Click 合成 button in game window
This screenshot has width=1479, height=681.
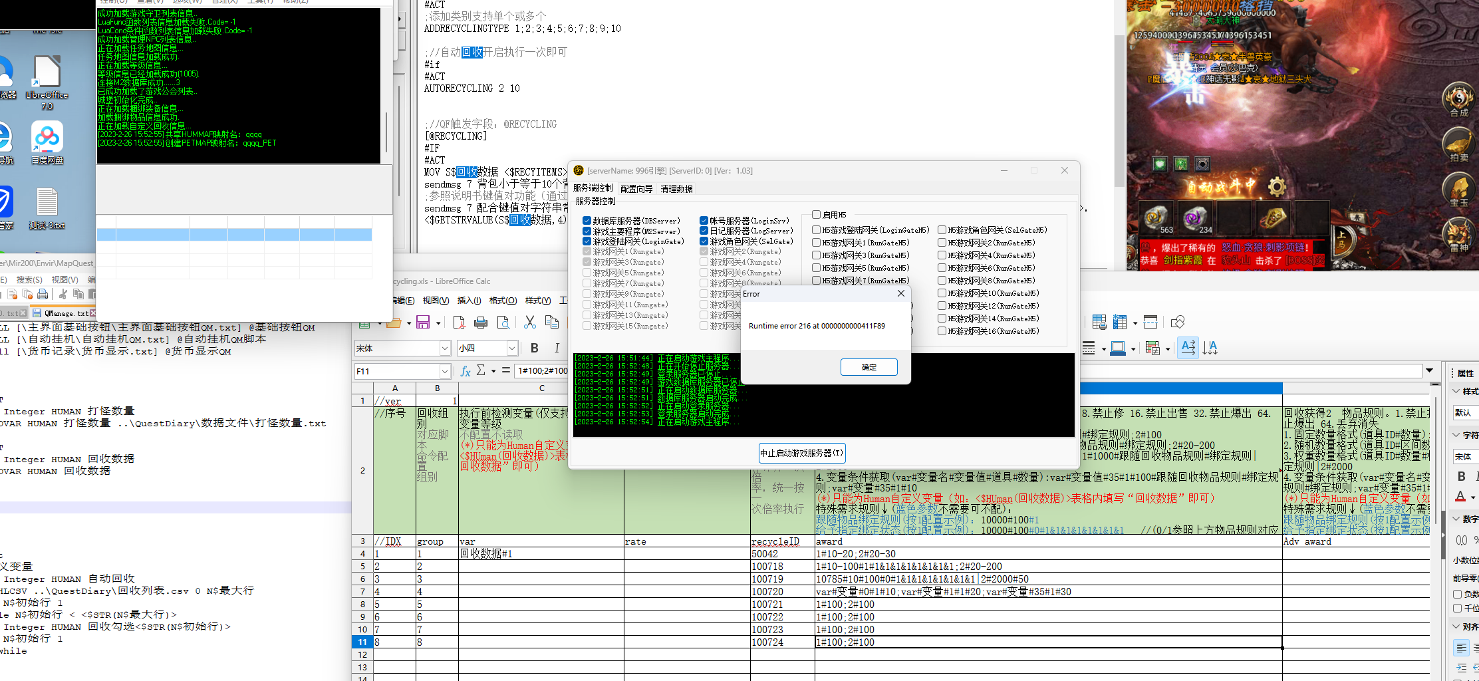click(x=1459, y=100)
